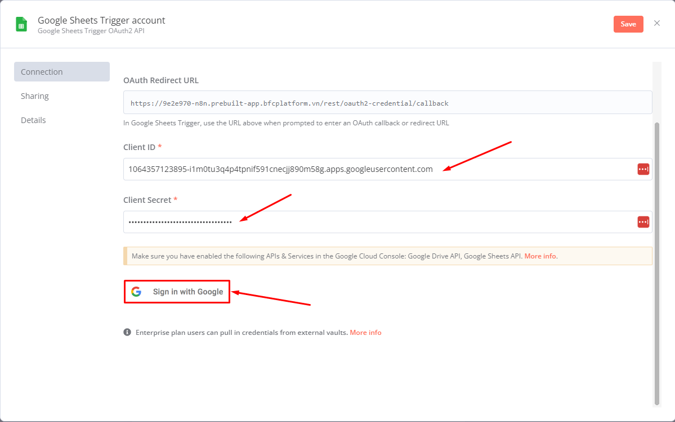Click the password manager icon in Client ID
Image resolution: width=675 pixels, height=422 pixels.
point(643,169)
